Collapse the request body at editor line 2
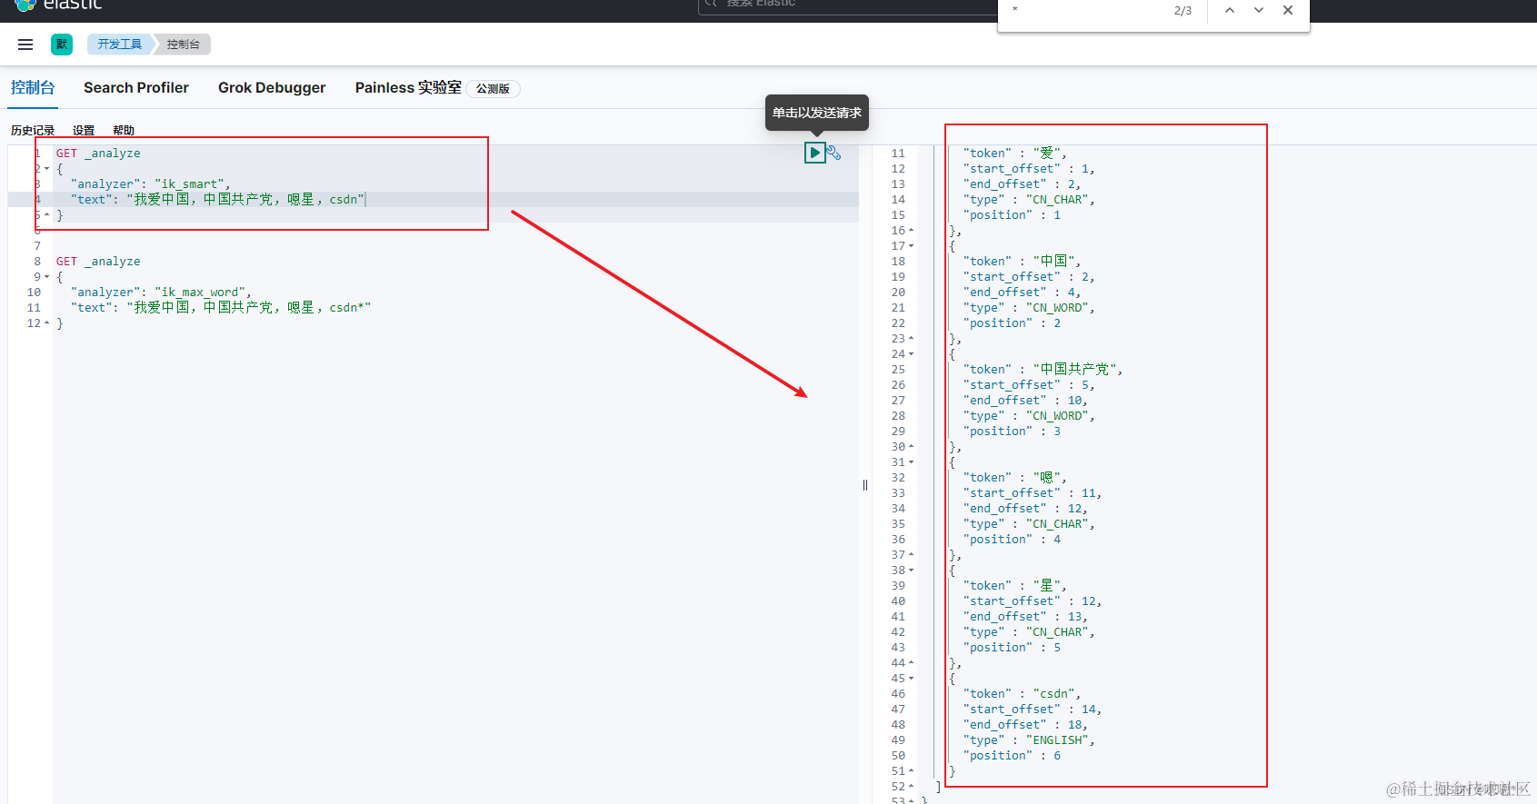The image size is (1537, 804). 47,169
